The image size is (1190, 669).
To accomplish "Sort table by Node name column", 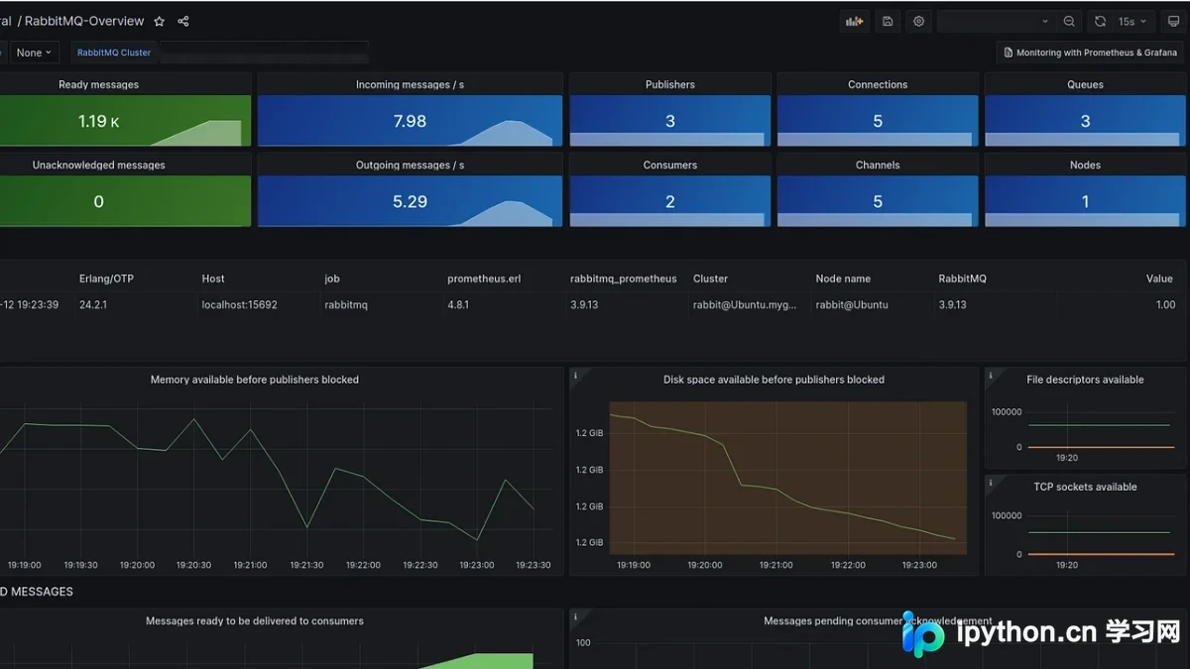I will click(843, 279).
